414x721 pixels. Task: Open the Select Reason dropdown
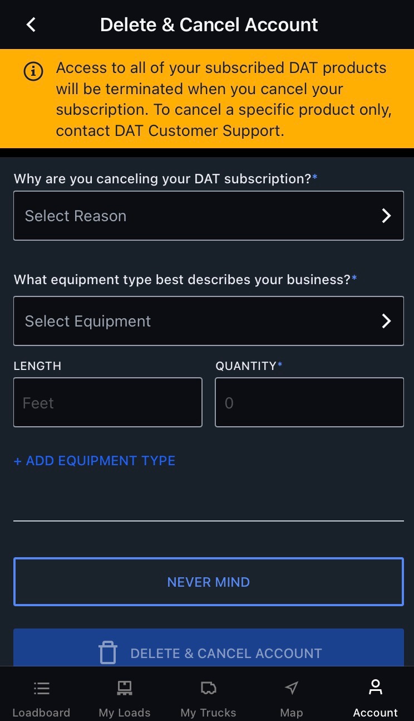tap(209, 216)
